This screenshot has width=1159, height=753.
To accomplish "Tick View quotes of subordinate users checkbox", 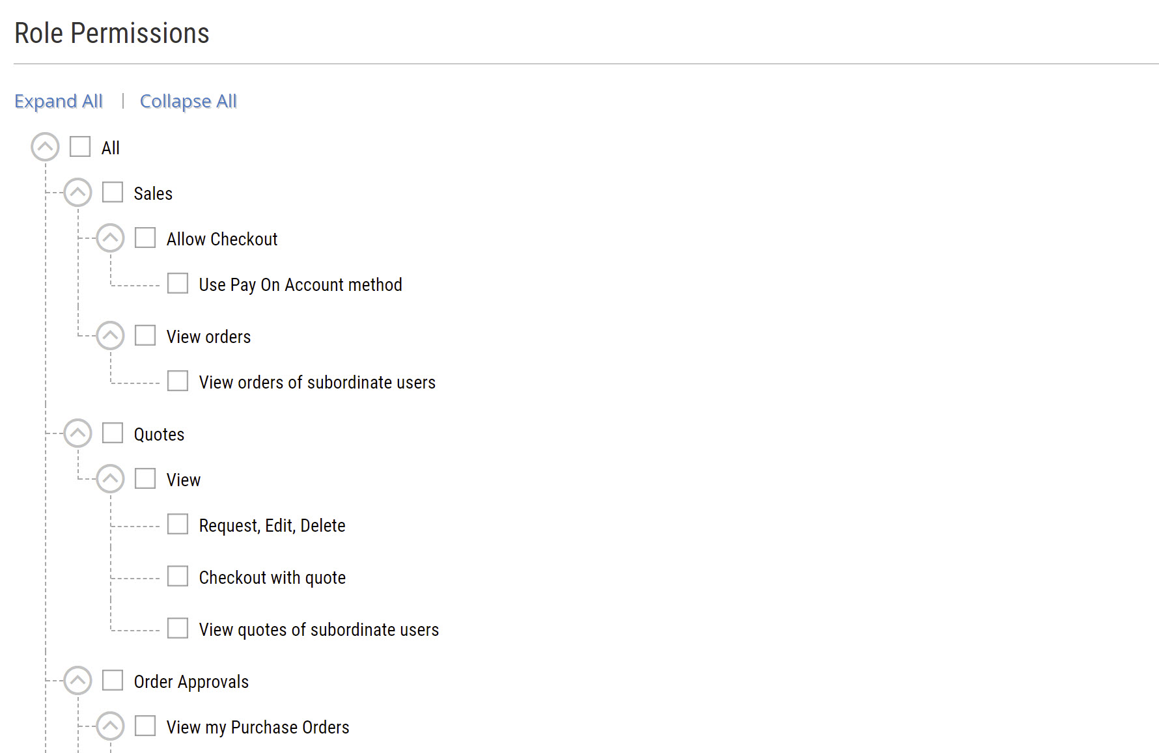I will 178,628.
